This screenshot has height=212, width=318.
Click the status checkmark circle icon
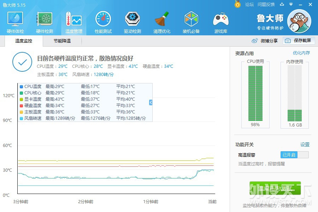(x=22, y=62)
